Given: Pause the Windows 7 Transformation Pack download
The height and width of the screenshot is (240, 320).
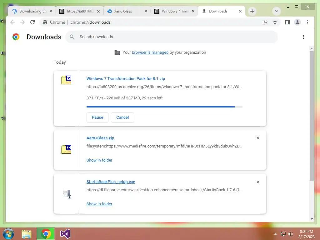Looking at the screenshot, I should [x=97, y=117].
